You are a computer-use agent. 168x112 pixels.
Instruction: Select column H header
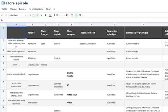click(143, 25)
